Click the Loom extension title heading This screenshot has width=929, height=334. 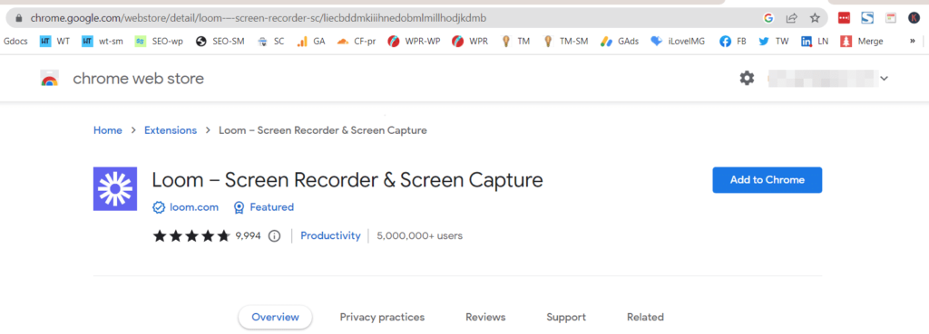pyautogui.click(x=347, y=180)
